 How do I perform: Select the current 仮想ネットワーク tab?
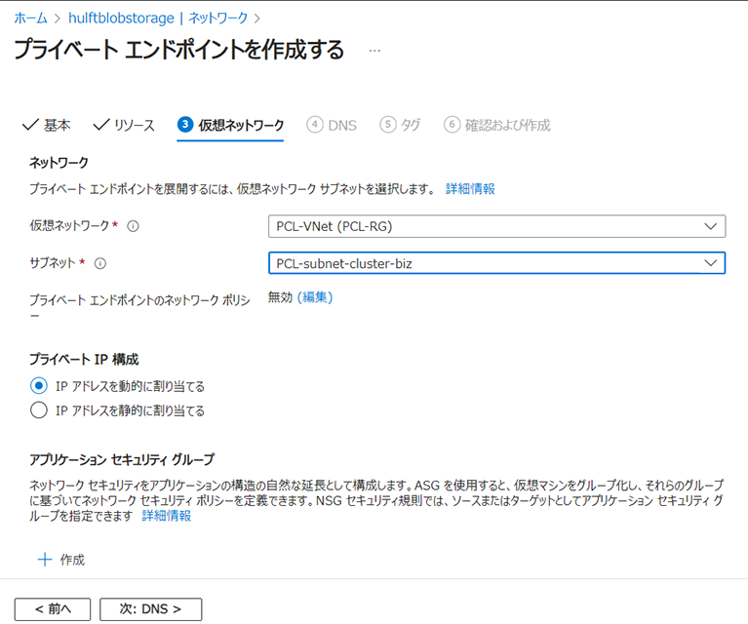coord(231,125)
